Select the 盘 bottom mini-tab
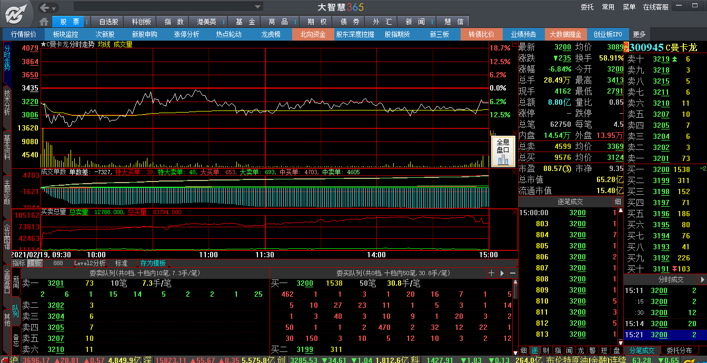The width and height of the screenshot is (707, 363). tap(616, 350)
